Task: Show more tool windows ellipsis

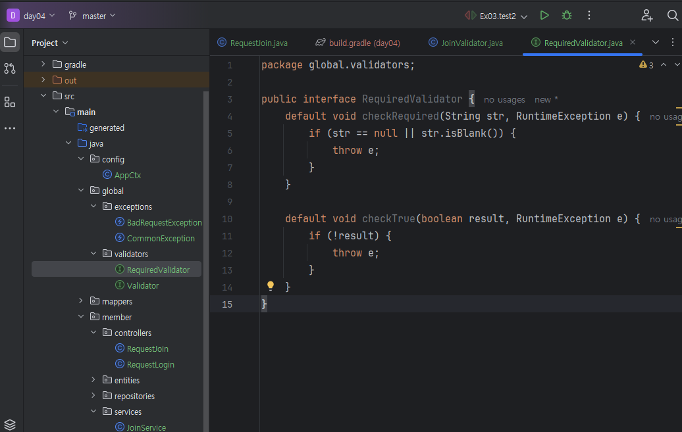Action: [x=10, y=128]
